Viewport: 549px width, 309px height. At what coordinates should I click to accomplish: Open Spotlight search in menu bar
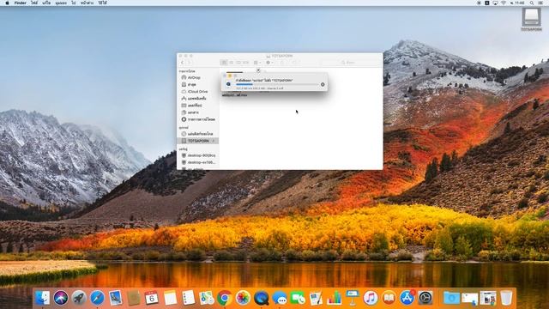click(532, 3)
